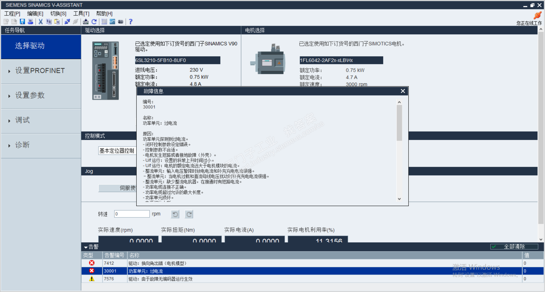
Task: Click alarm number 7576 cell
Action: 115,279
